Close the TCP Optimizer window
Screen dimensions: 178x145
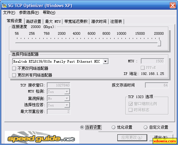click(173, 5)
